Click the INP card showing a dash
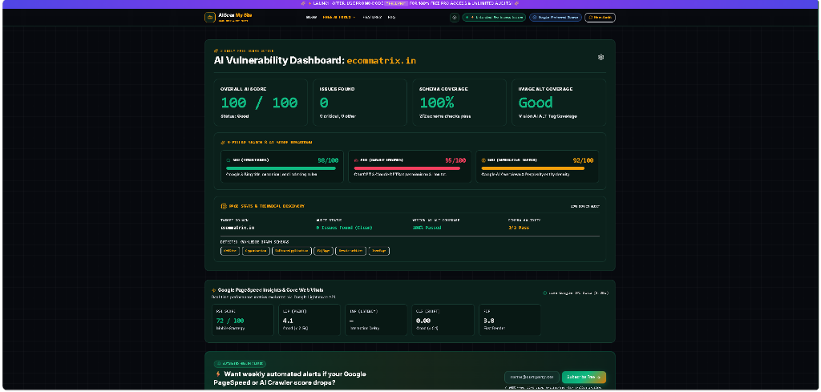Image resolution: width=821 pixels, height=392 pixels. (x=375, y=320)
